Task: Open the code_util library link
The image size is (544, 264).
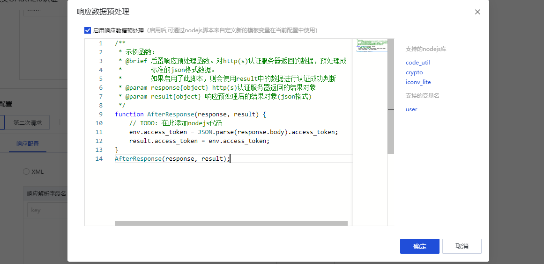Action: (417, 63)
